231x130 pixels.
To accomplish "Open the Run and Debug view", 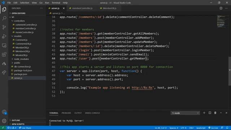I will pos(4,36).
